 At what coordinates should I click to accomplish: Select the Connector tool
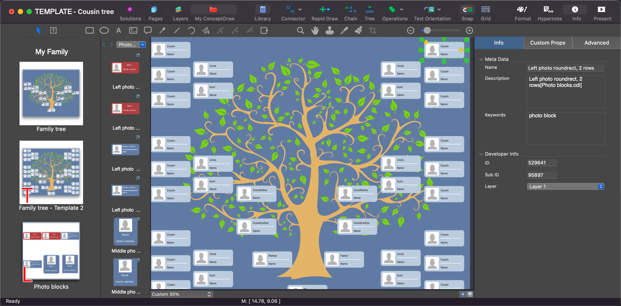tap(290, 9)
